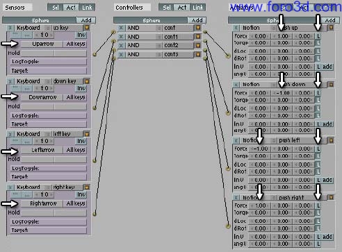Collapse the push down actuator brick
The height and width of the screenshot is (252, 342).
pos(331,85)
